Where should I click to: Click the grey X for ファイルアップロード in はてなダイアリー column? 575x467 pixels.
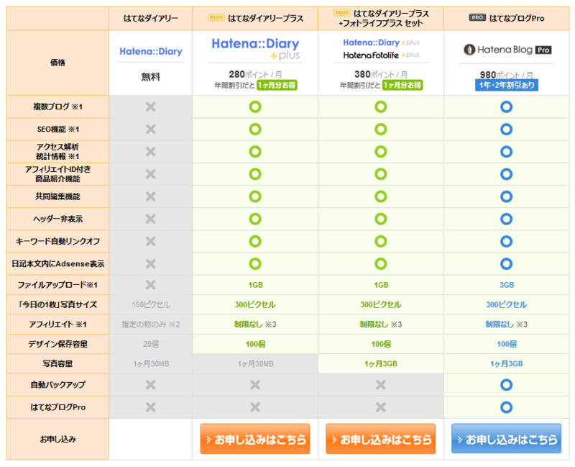[x=151, y=285]
